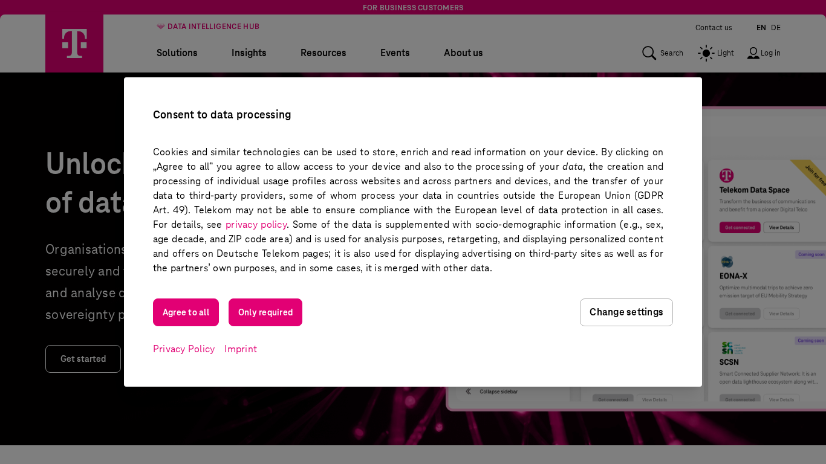Click the Data Intelligence Hub heart icon
The image size is (826, 464).
point(161,27)
